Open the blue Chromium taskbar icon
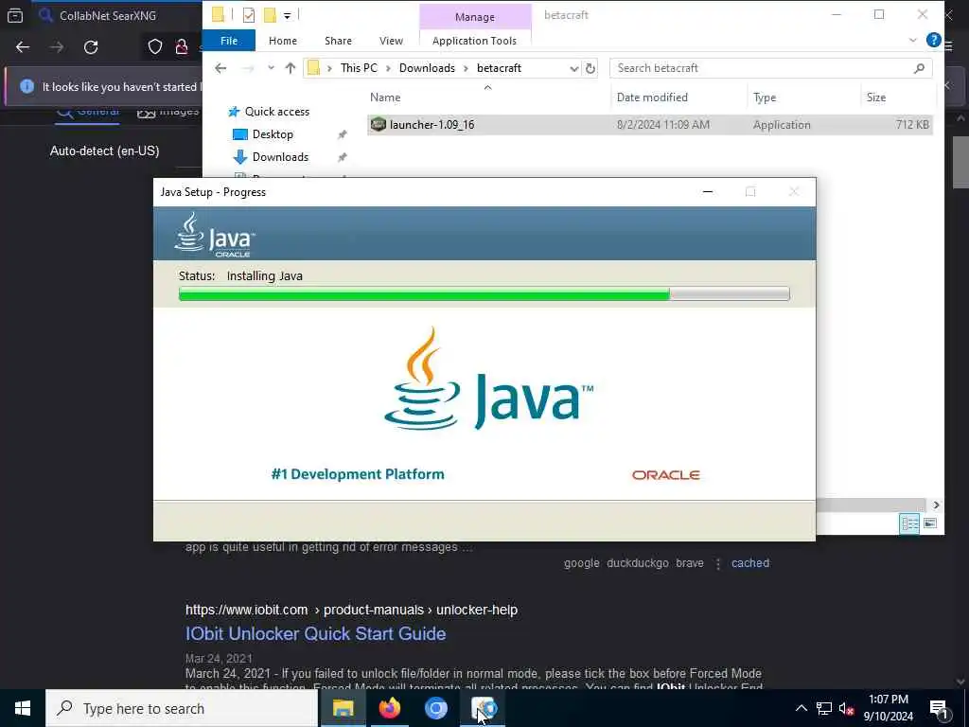Viewport: 969px width, 727px height. pos(435,708)
